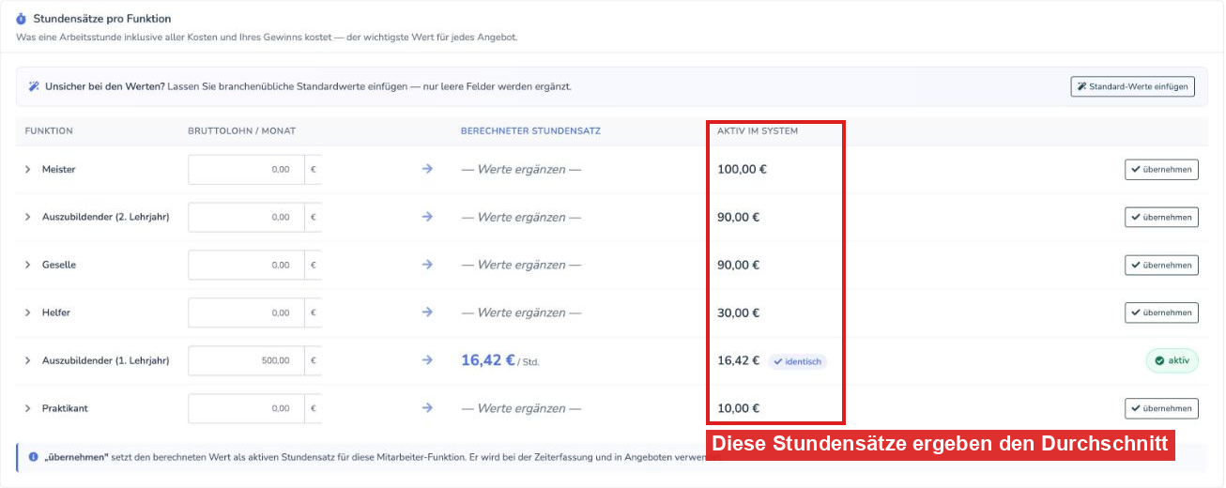This screenshot has width=1226, height=488.
Task: Click the 10,00 € active rate
Action: click(739, 408)
